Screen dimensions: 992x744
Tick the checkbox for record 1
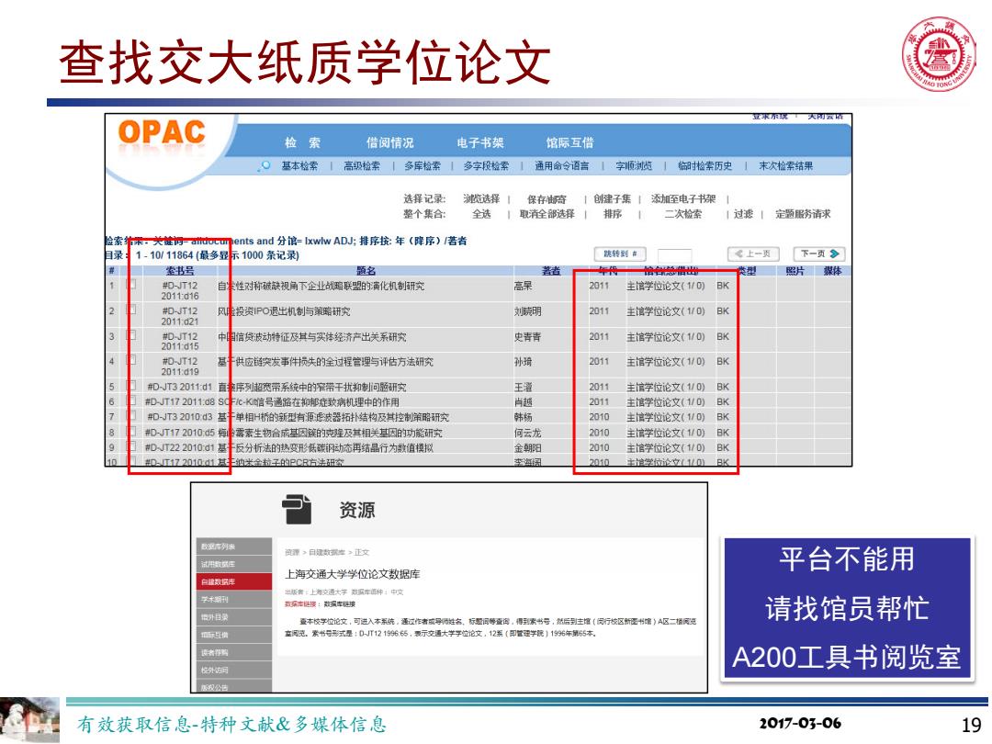pos(131,285)
